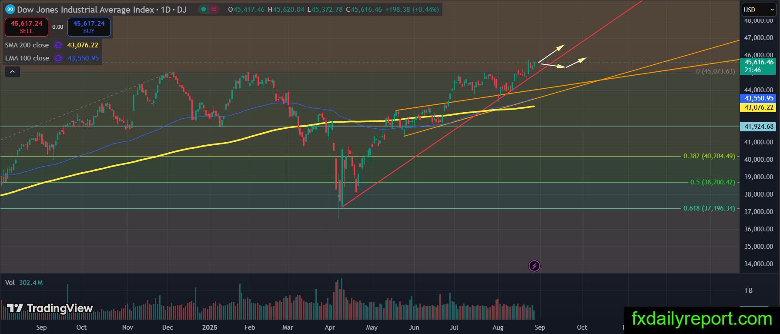The height and width of the screenshot is (334, 780).
Task: Click the blue BUY button
Action: pos(89,27)
